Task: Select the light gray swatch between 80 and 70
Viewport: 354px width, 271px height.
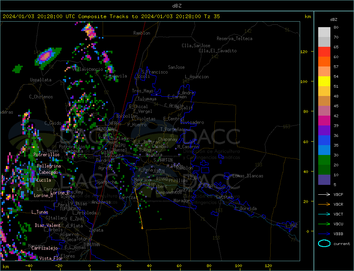Action: (x=324, y=32)
